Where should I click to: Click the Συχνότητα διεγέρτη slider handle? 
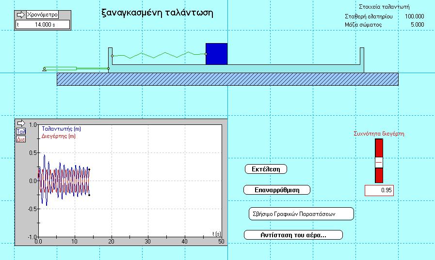379,162
